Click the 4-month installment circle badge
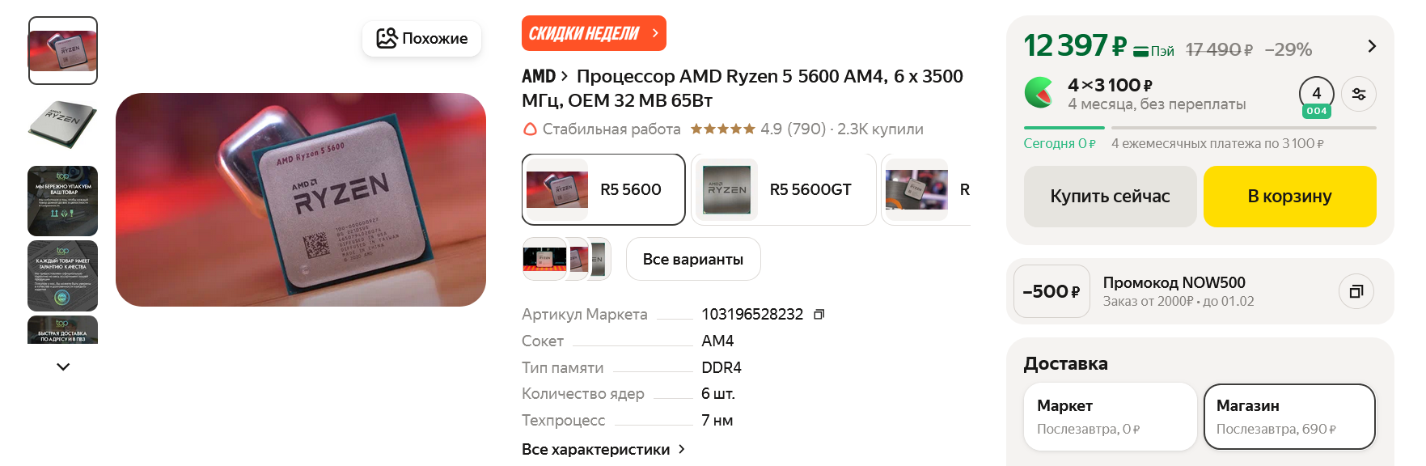 coord(1317,95)
